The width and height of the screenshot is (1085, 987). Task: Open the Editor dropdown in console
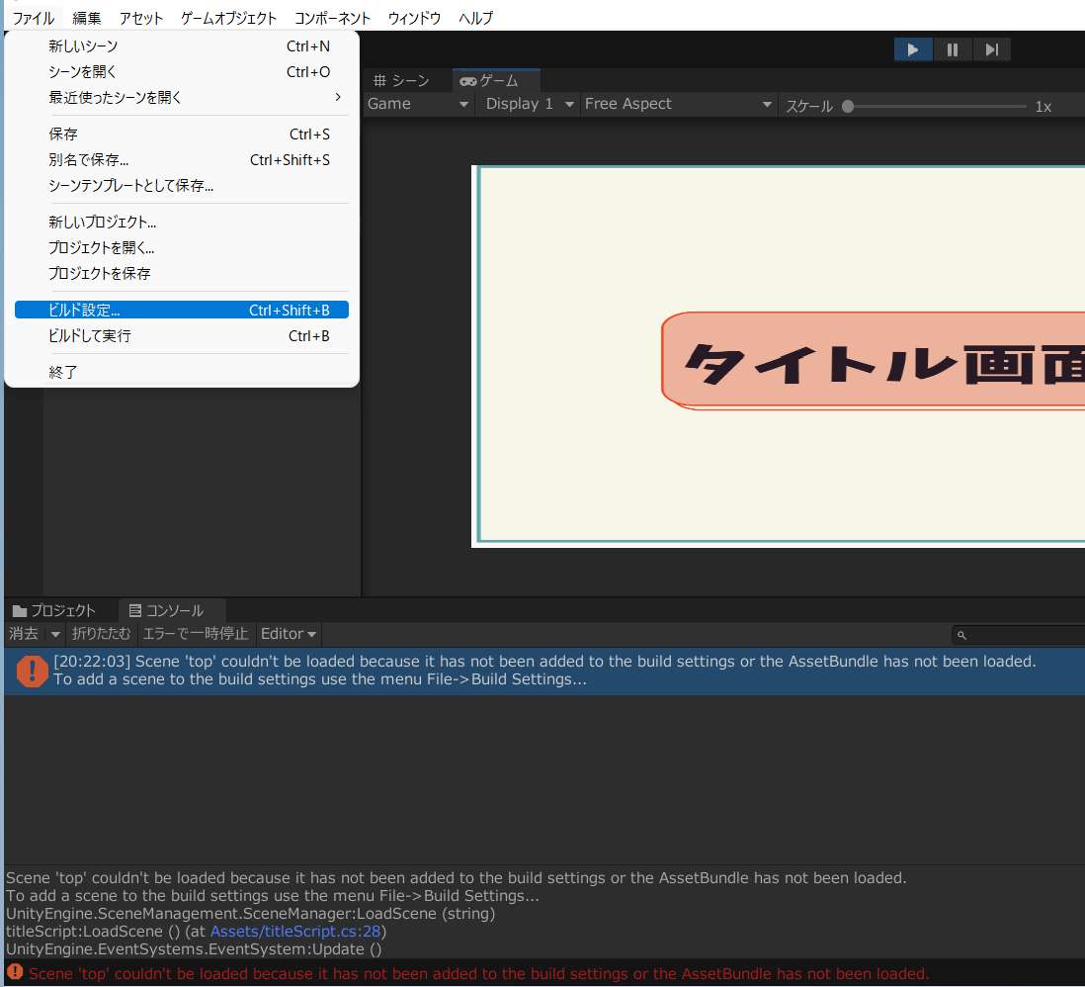point(288,634)
